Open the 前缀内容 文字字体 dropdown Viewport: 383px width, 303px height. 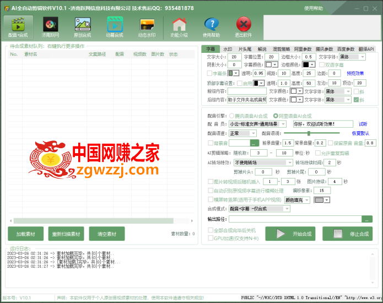click(x=348, y=91)
